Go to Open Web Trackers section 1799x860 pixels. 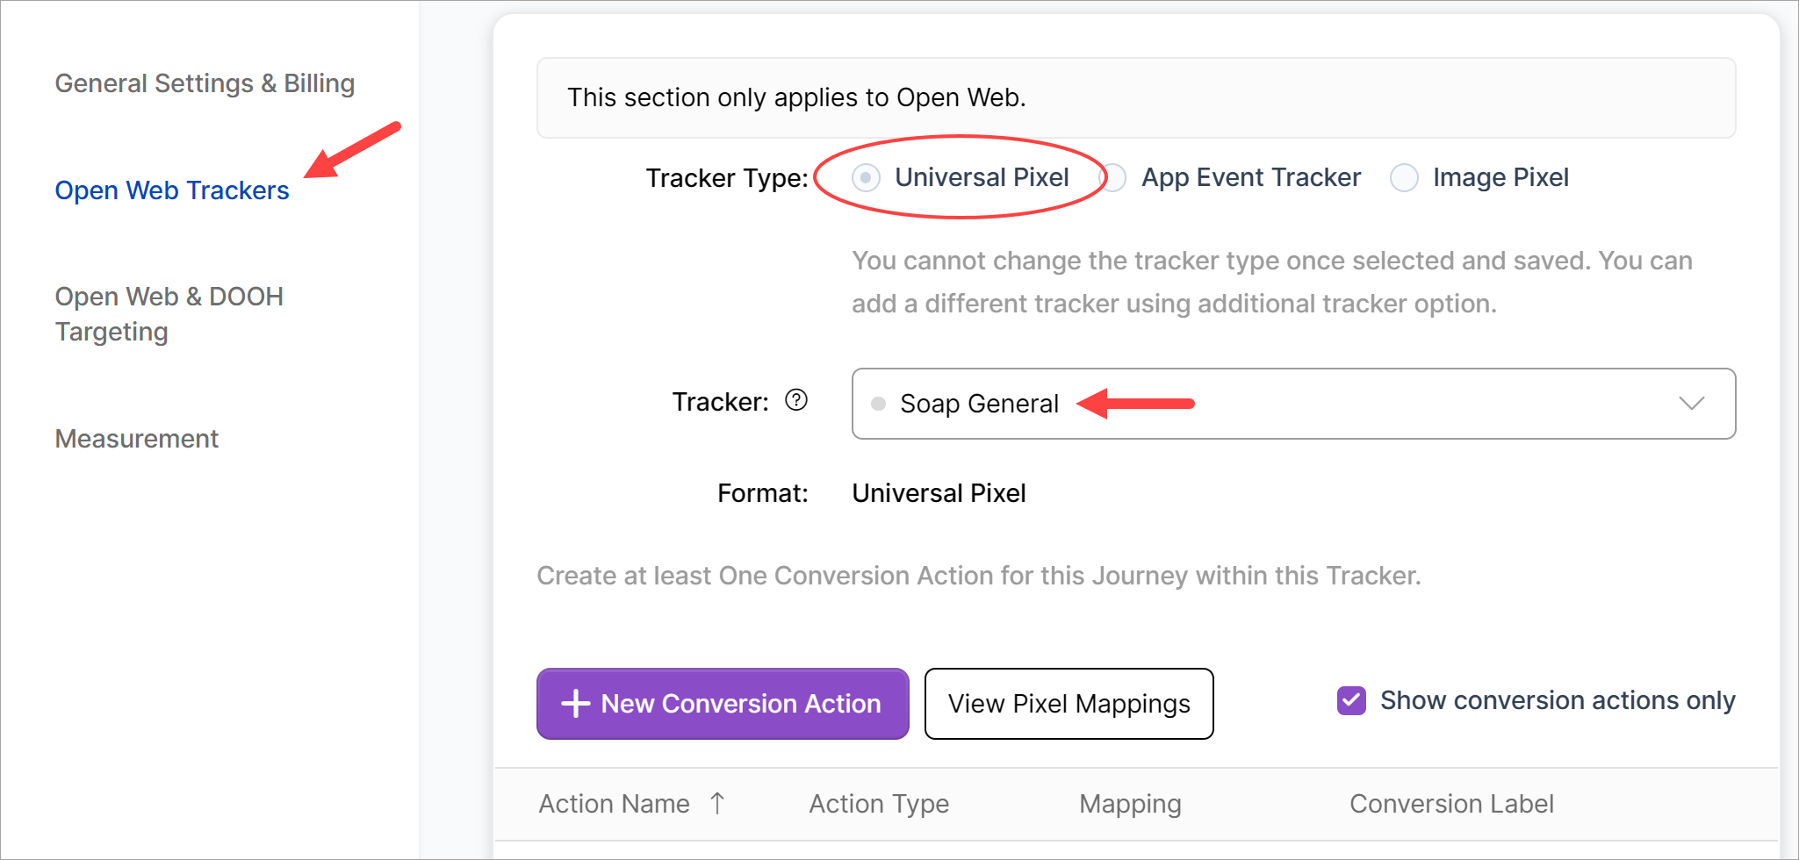tap(172, 190)
